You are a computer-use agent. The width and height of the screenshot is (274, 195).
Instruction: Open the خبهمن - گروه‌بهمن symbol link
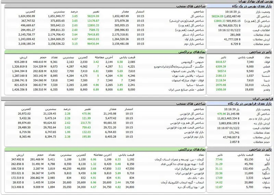(192, 62)
